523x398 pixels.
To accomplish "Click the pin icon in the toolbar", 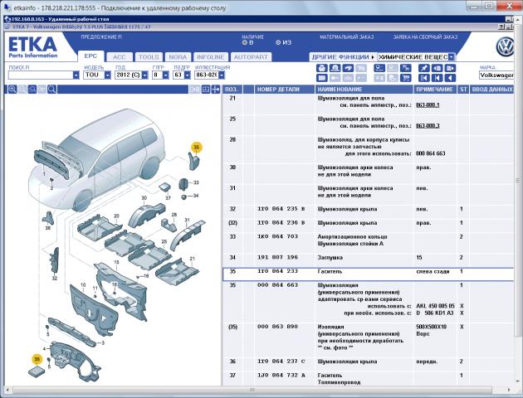I will [x=424, y=68].
